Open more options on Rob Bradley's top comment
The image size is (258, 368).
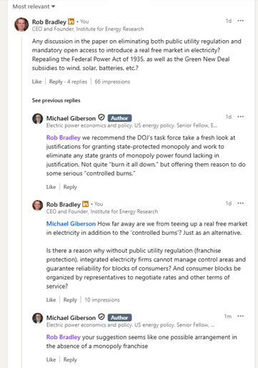(x=241, y=21)
